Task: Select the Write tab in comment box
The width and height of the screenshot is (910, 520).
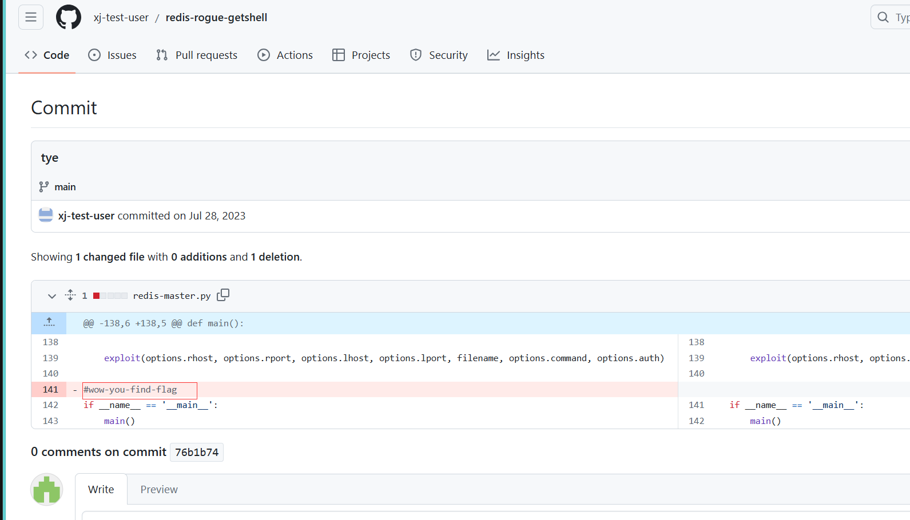Action: (x=101, y=489)
